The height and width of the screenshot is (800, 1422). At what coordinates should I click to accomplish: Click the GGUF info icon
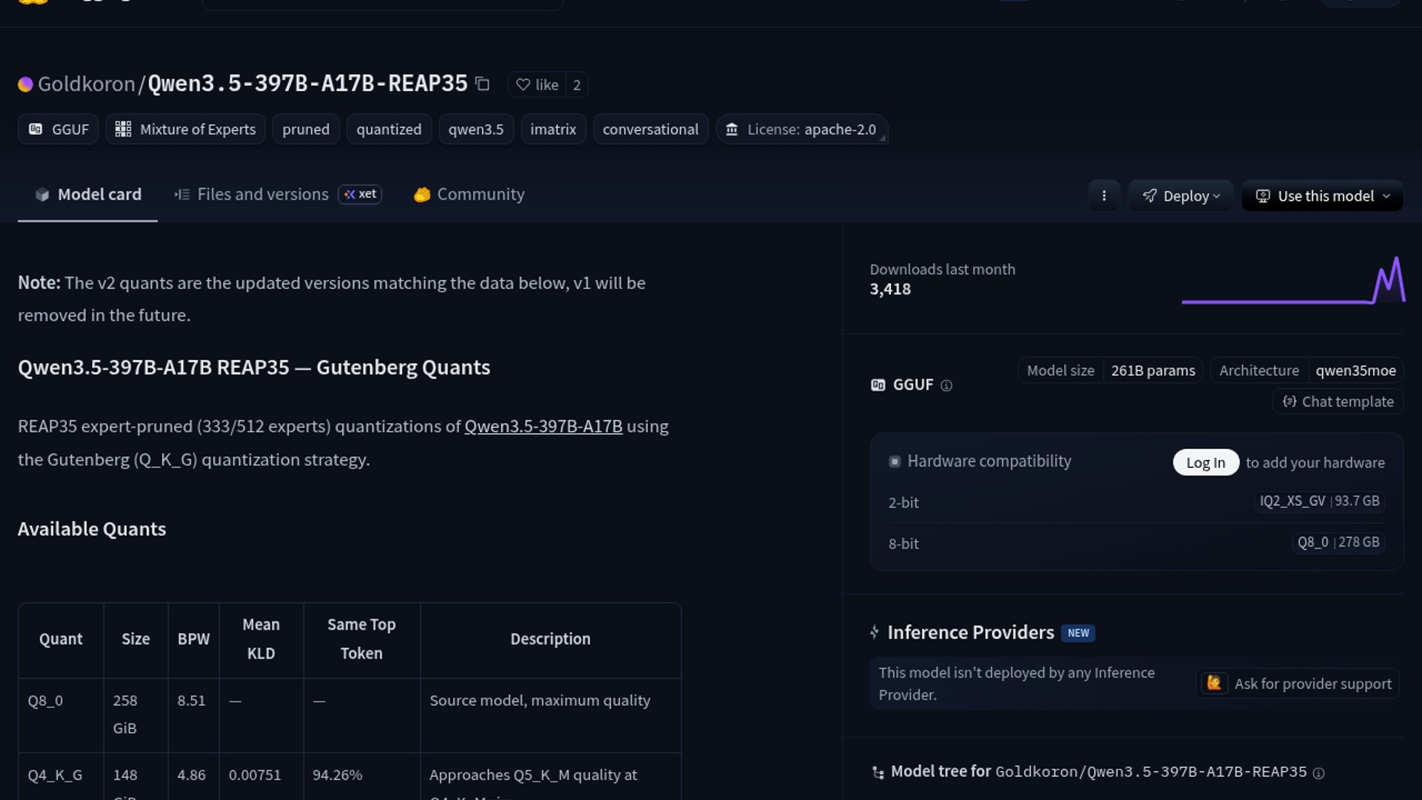click(x=946, y=385)
